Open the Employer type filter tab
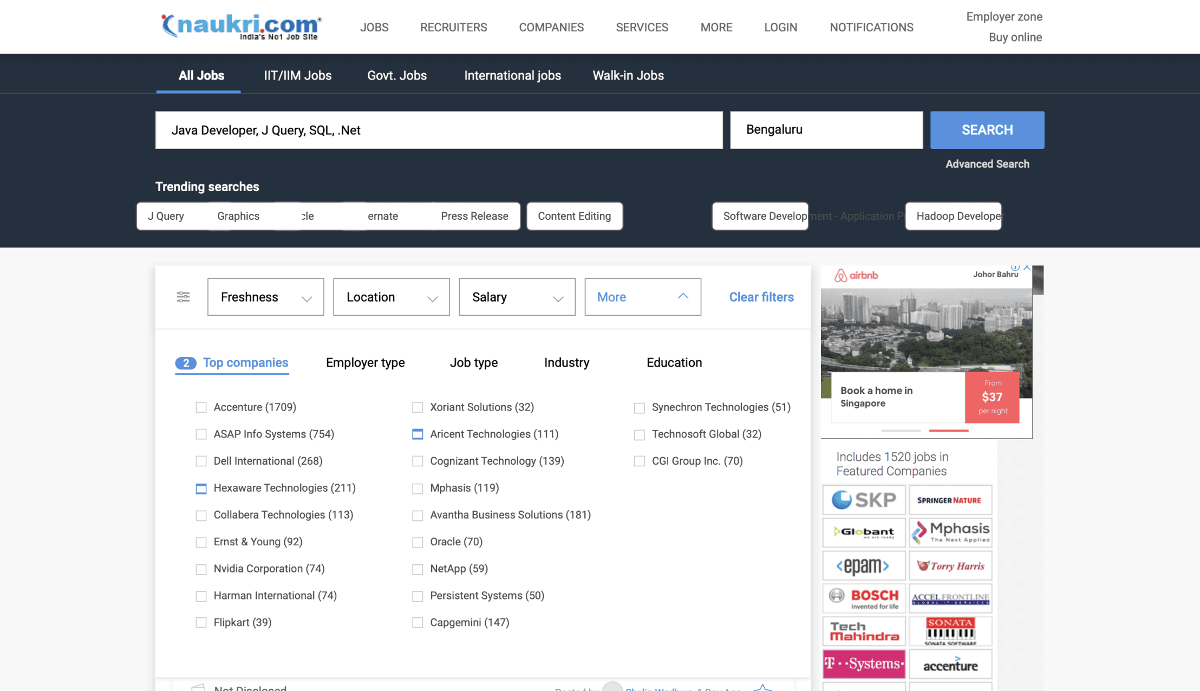 365,362
